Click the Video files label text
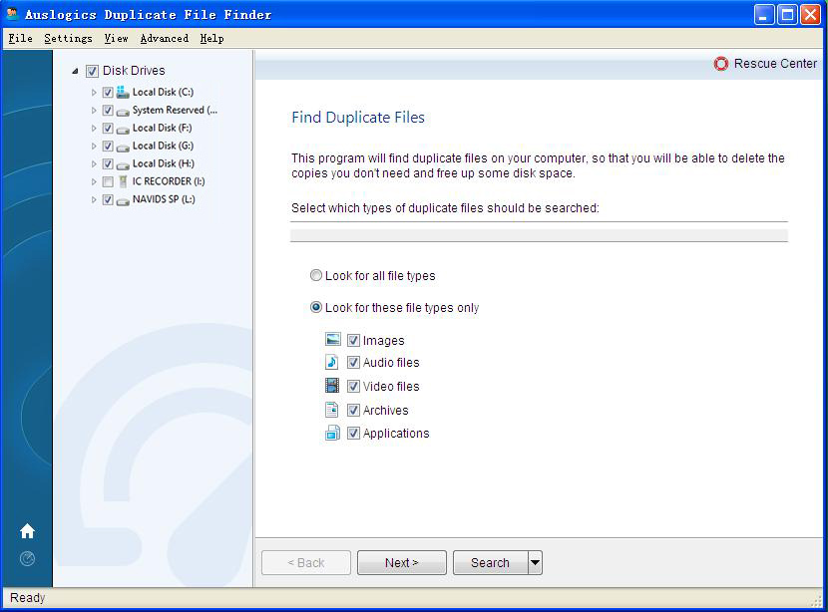This screenshot has height=612, width=828. click(391, 386)
